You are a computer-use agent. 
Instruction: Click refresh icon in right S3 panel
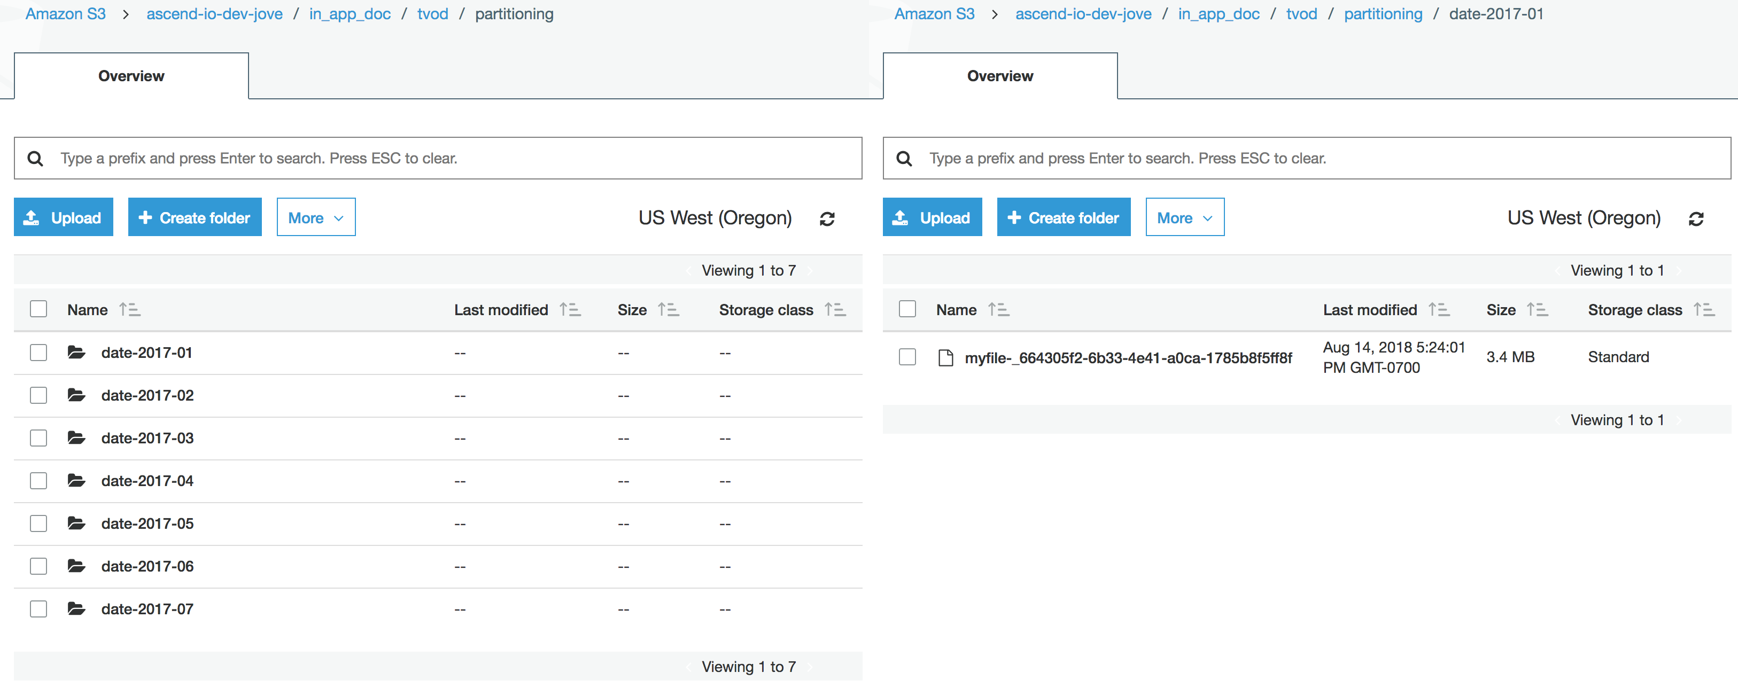pyautogui.click(x=1695, y=218)
